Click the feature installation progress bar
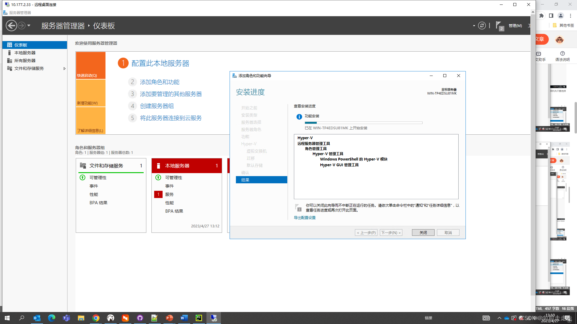Screen dimensions: 577x324 (363, 123)
